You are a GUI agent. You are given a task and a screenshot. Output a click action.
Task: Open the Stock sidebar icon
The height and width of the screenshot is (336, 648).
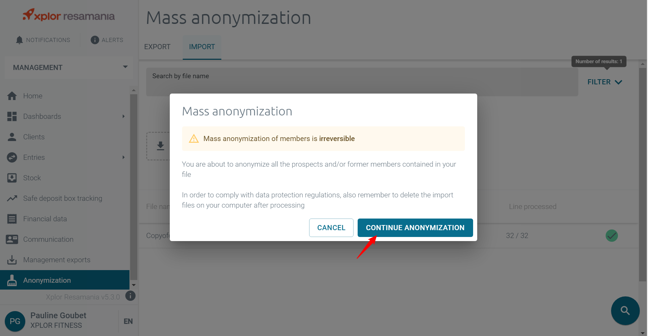(12, 178)
